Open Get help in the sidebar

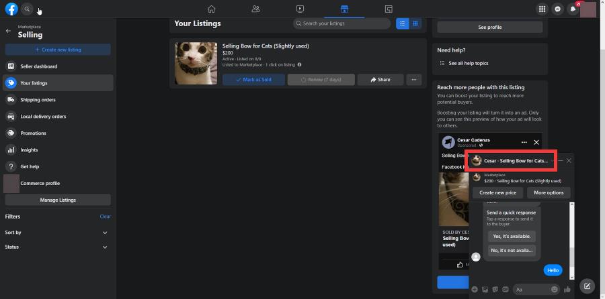coord(58,167)
